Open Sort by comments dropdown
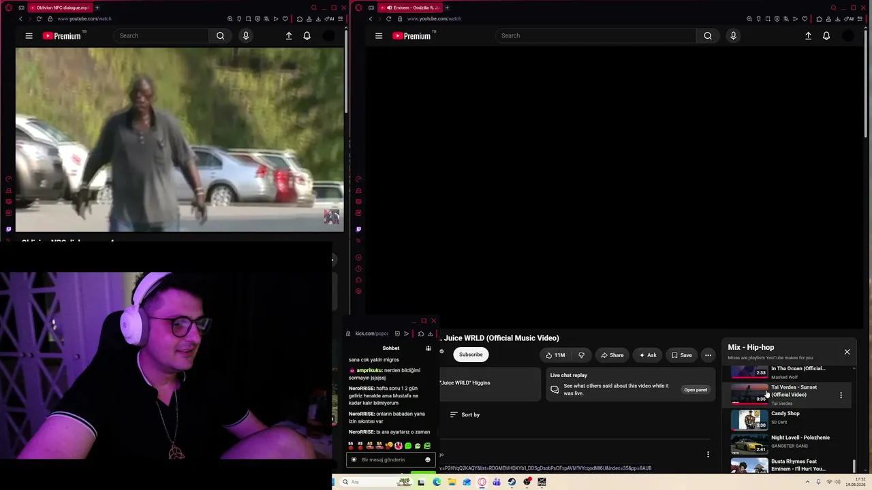Image resolution: width=872 pixels, height=490 pixels. pyautogui.click(x=465, y=414)
